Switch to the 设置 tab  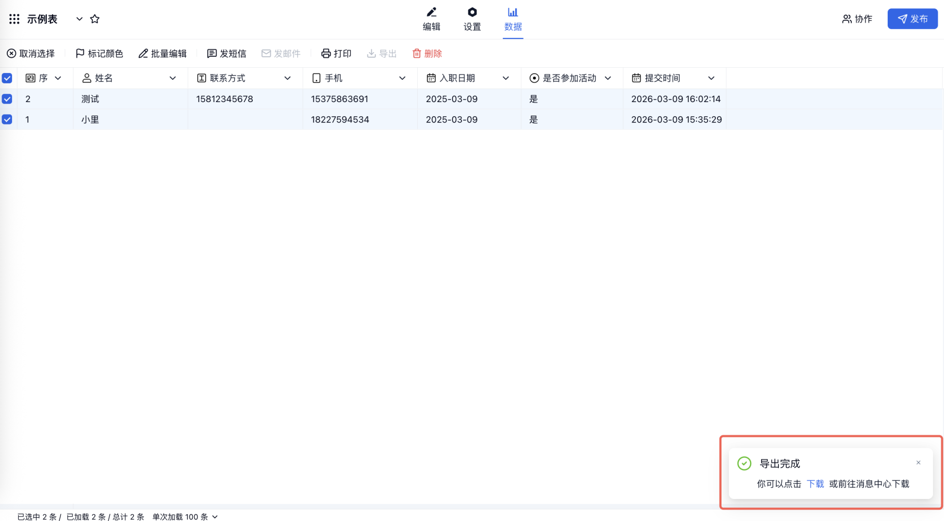[472, 19]
